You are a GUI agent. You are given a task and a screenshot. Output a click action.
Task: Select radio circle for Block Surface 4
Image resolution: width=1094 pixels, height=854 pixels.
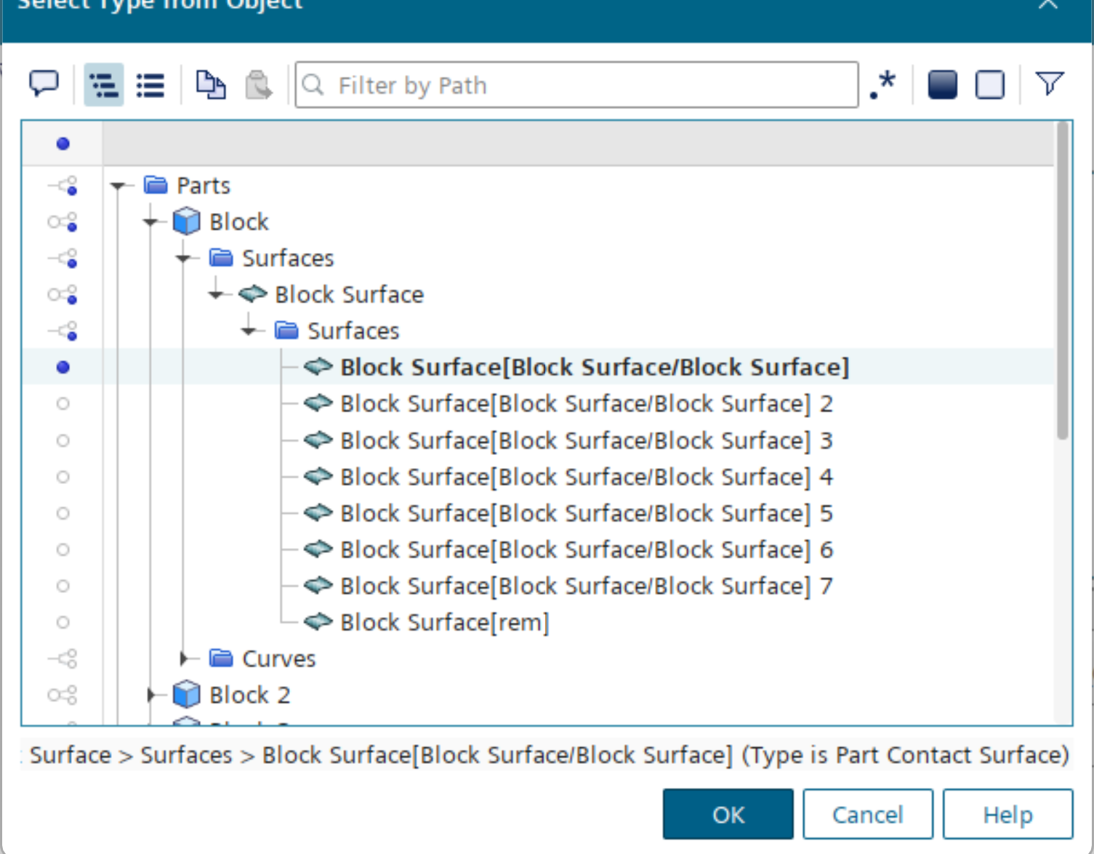point(63,477)
